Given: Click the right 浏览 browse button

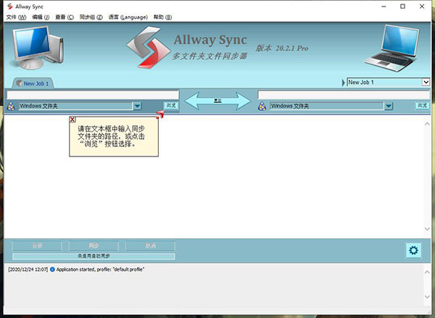Looking at the screenshot, I should click(x=422, y=105).
